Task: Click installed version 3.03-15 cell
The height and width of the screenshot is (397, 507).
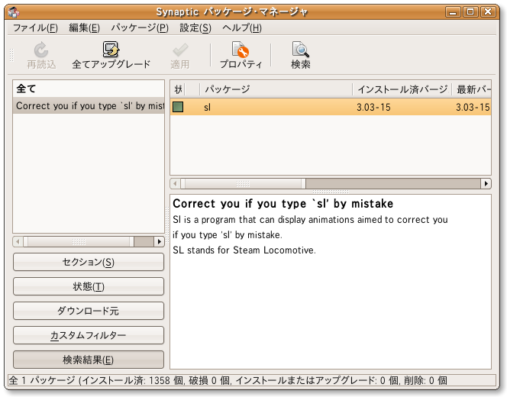Action: pyautogui.click(x=373, y=108)
